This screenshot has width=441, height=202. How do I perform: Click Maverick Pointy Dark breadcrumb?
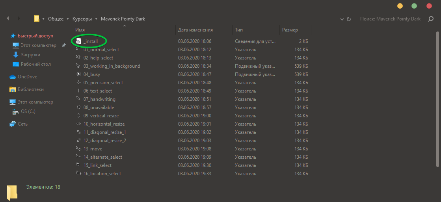[x=123, y=19]
